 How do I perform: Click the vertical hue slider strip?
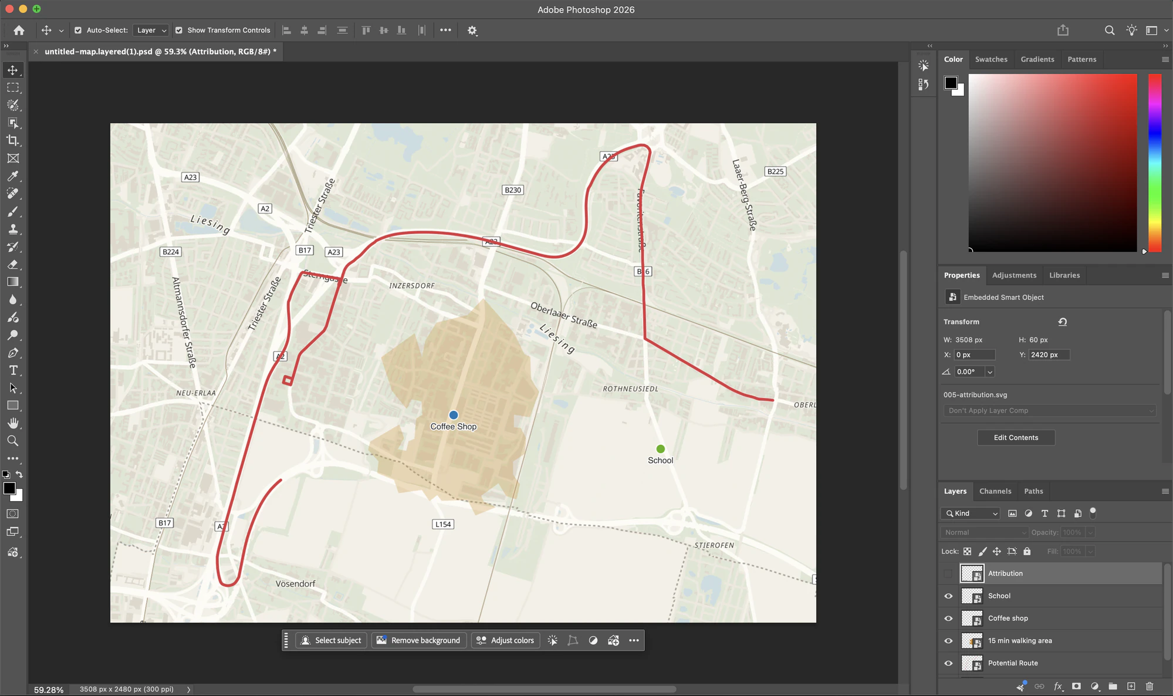1154,163
